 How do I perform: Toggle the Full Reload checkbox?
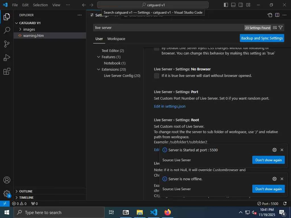[157, 49]
